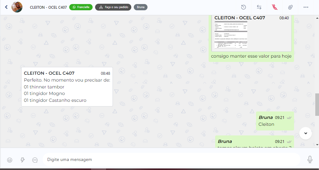Transfer chat using the swap arrows icon
319x170 pixels.
(x=259, y=7)
